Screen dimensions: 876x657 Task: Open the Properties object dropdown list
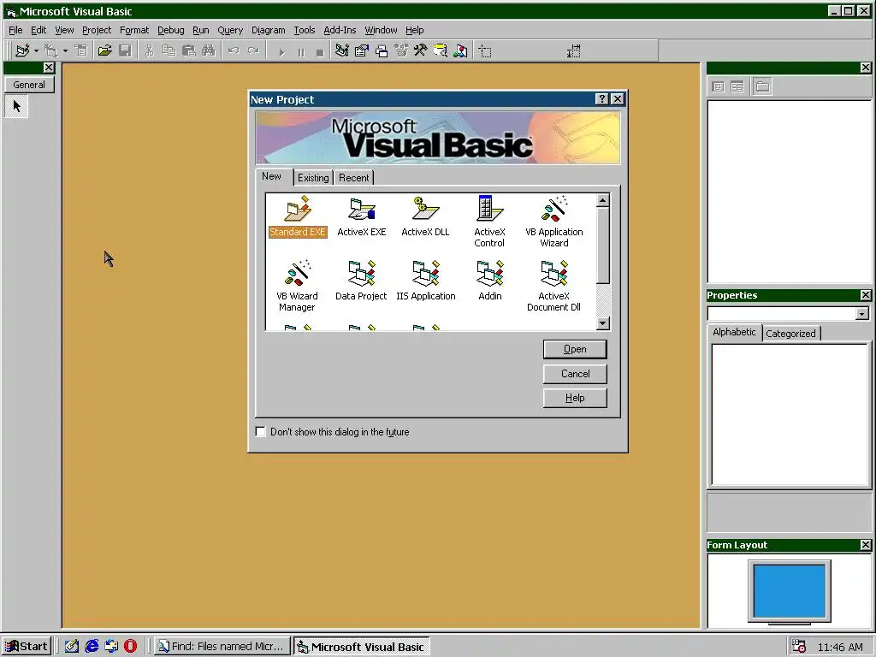[x=862, y=314]
